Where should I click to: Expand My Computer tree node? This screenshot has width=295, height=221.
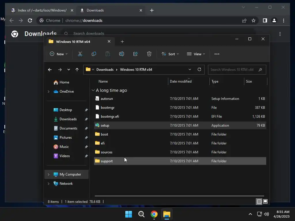(x=48, y=174)
